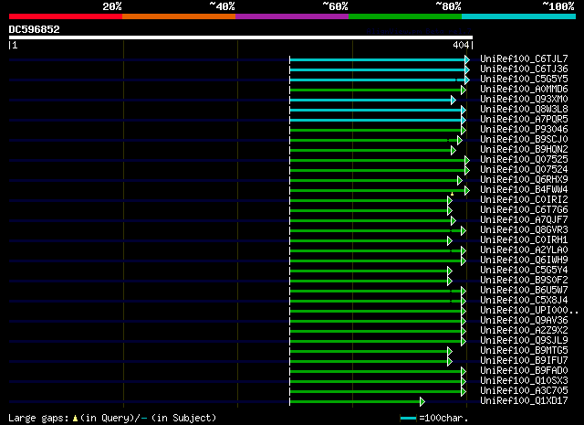Open the UniRef100_A2Z9X2 hit label

point(524,331)
